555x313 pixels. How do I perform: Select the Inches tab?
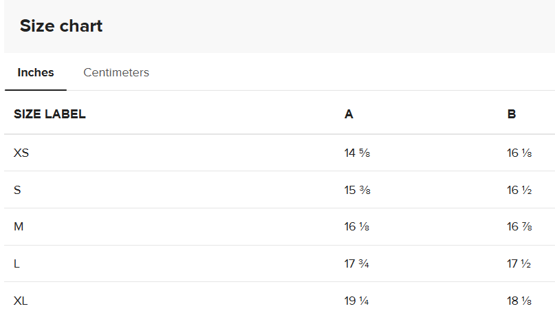pyautogui.click(x=36, y=72)
